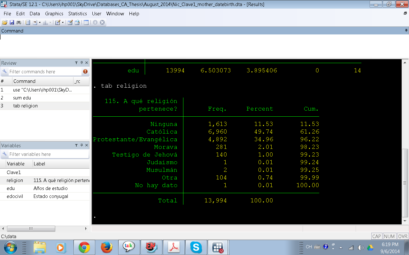Click the Break (red X) toolbar icon
The image size is (409, 255).
102,22
